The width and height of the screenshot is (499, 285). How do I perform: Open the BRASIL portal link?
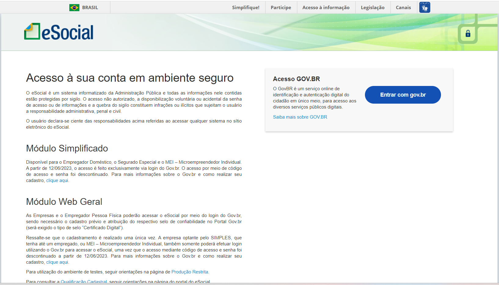(90, 8)
